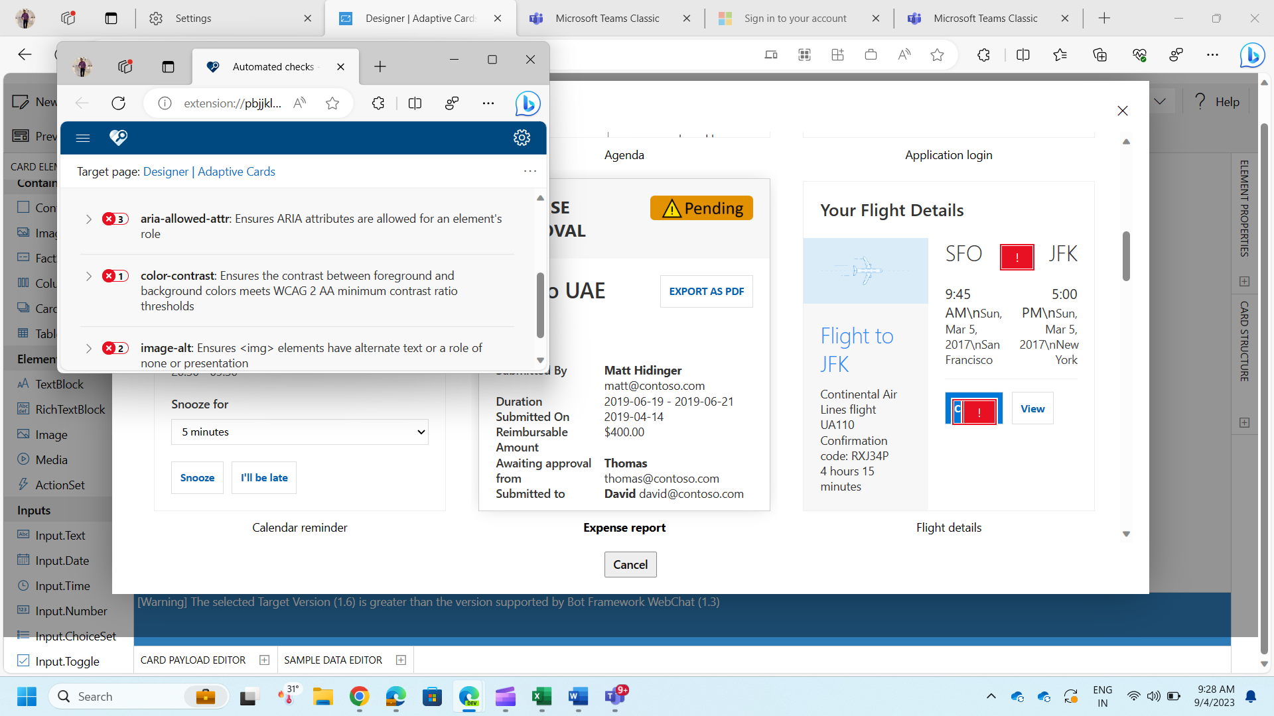Open the Sample Data Editor panel tab

click(x=333, y=660)
